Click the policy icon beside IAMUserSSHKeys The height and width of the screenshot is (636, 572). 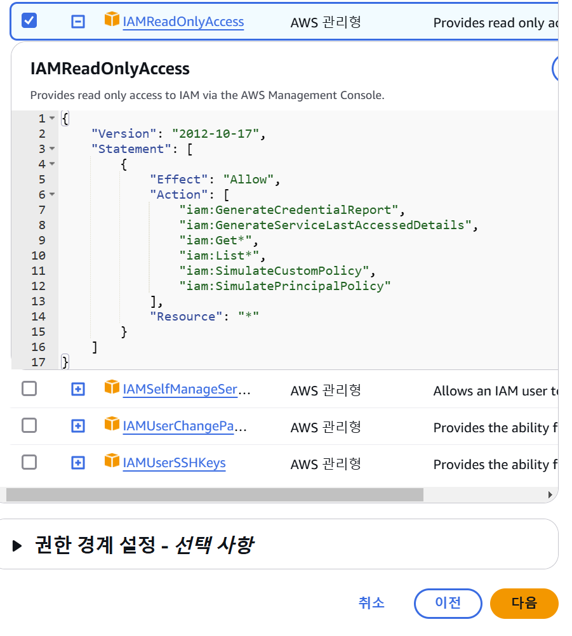pos(112,461)
